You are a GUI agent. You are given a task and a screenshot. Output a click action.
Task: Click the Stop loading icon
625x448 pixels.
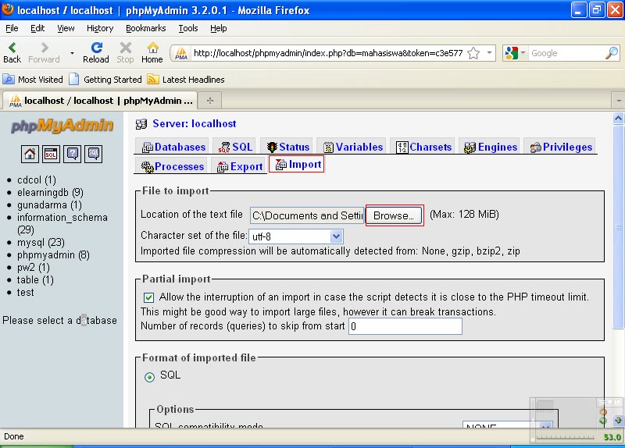[125, 52]
